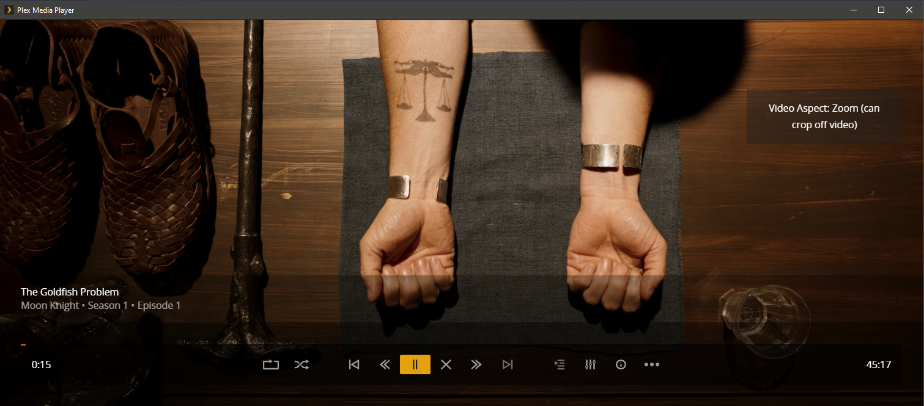
Task: Click the seek progress bar marker
Action: [23, 345]
